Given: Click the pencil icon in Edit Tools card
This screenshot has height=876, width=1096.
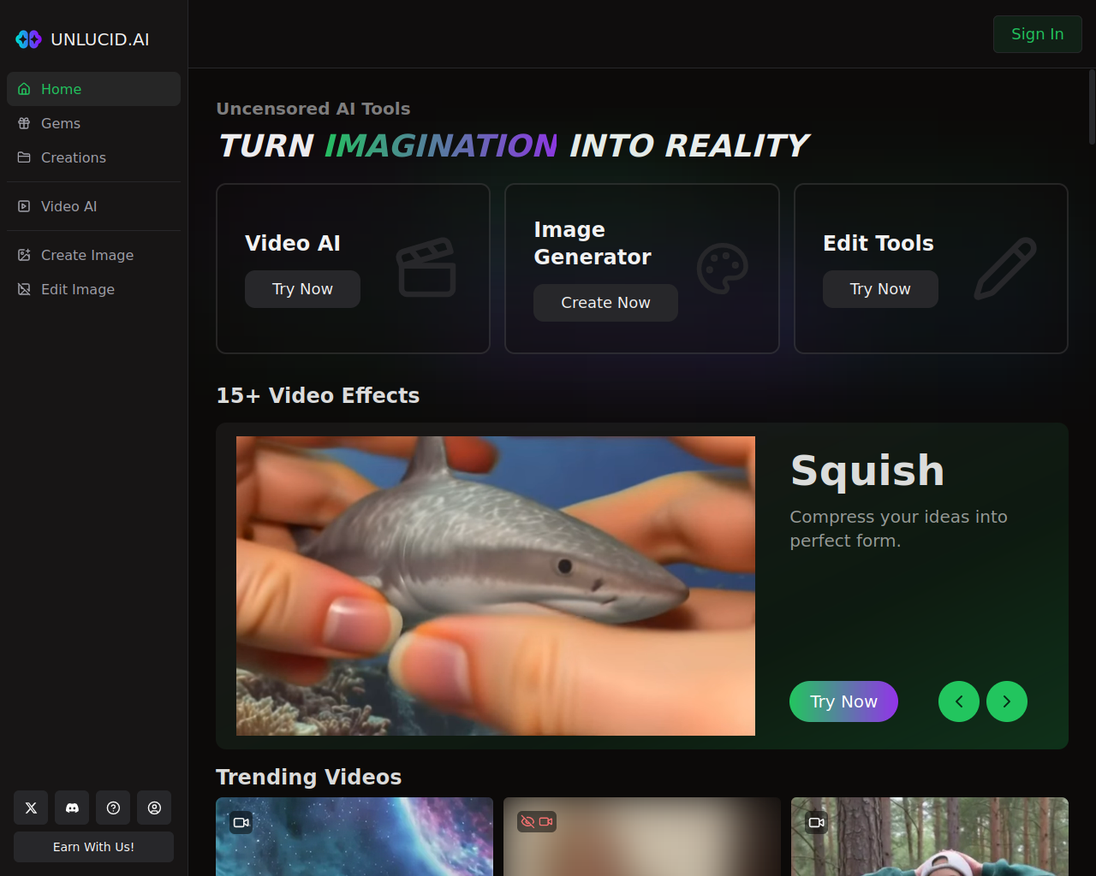Looking at the screenshot, I should [x=1005, y=269].
